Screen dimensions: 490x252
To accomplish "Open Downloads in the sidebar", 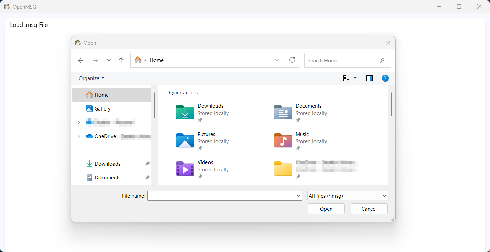I will (x=111, y=164).
